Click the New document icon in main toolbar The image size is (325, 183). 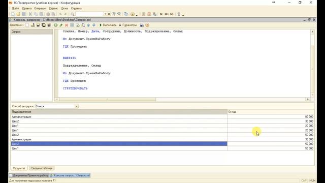[x=13, y=14]
